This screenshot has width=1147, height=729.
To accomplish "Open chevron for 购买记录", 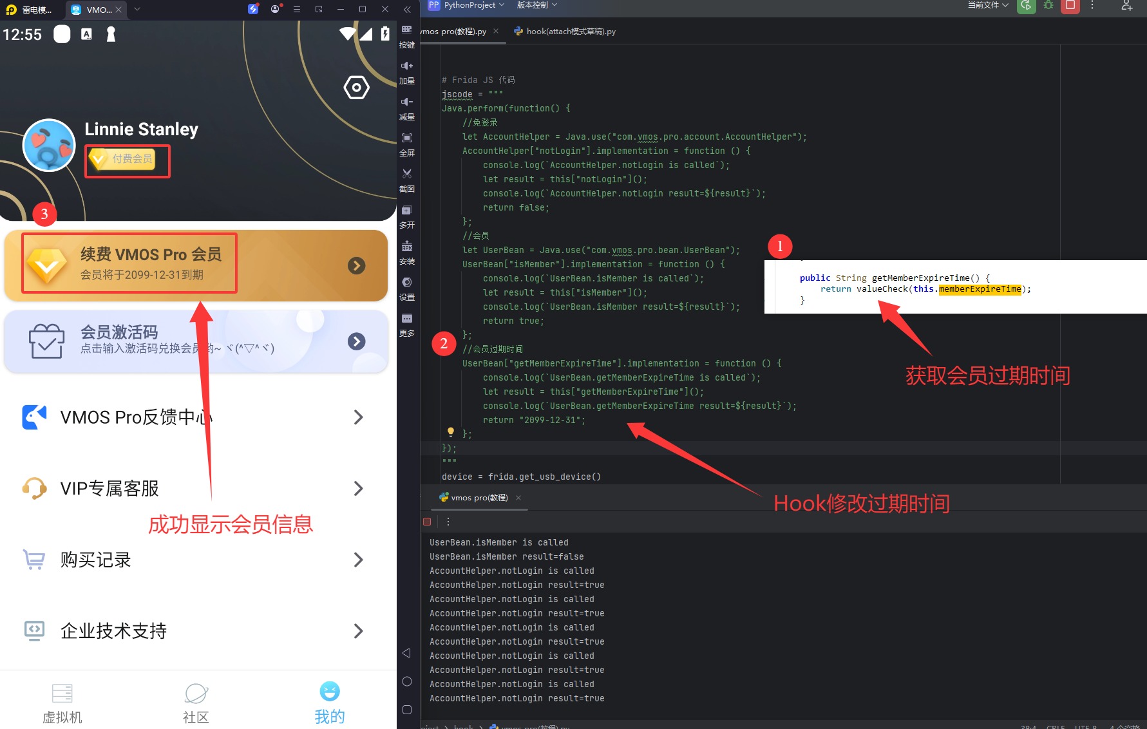I will pyautogui.click(x=359, y=560).
